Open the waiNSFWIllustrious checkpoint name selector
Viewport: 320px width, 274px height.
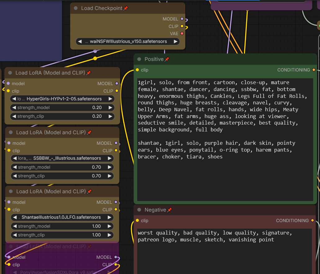pyautogui.click(x=128, y=41)
